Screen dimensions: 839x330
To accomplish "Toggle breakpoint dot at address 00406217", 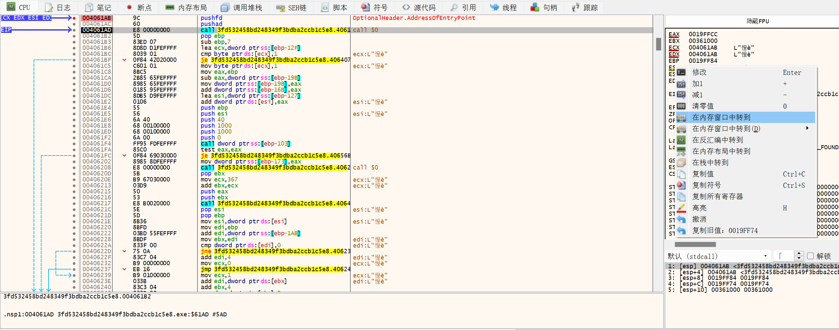I will [x=74, y=203].
